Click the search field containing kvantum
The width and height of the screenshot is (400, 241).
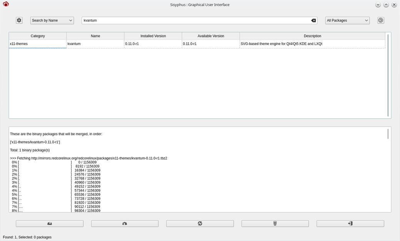point(199,20)
